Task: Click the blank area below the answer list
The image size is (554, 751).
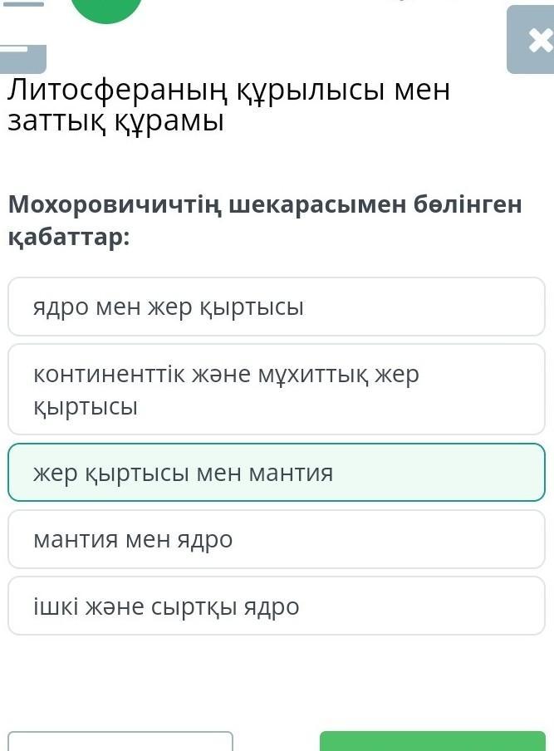Action: pos(277,681)
